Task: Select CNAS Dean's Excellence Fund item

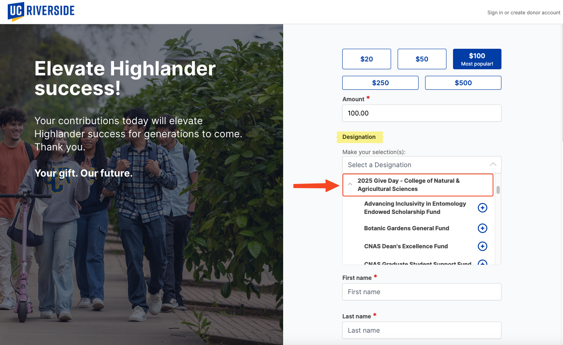Action: click(x=406, y=246)
